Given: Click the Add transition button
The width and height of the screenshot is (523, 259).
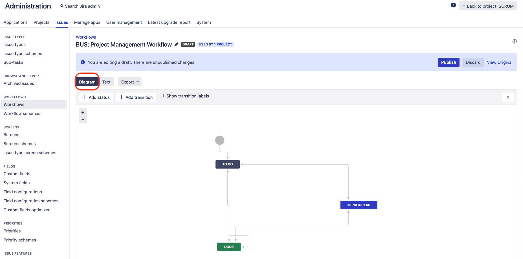Looking at the screenshot, I should (x=136, y=97).
